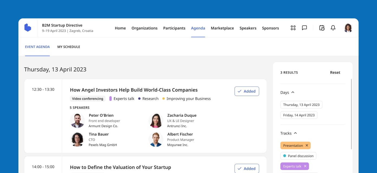Select the Agenda menu item
377x173 pixels.
[198, 28]
